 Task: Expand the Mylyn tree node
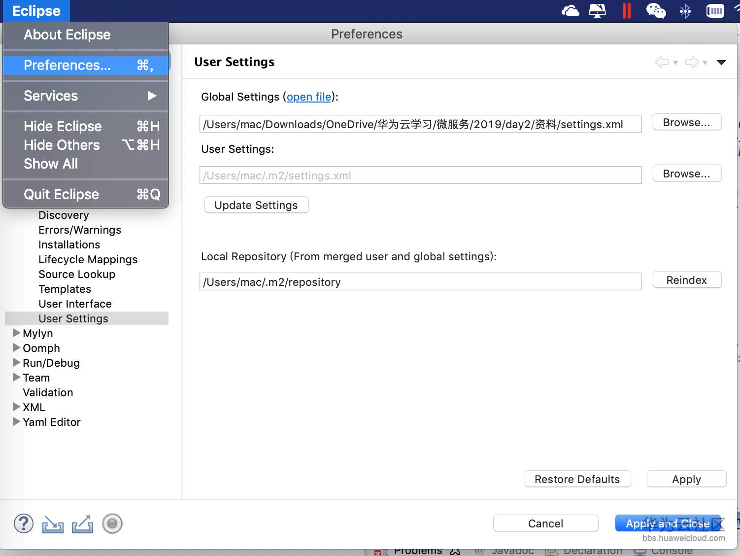click(x=17, y=333)
